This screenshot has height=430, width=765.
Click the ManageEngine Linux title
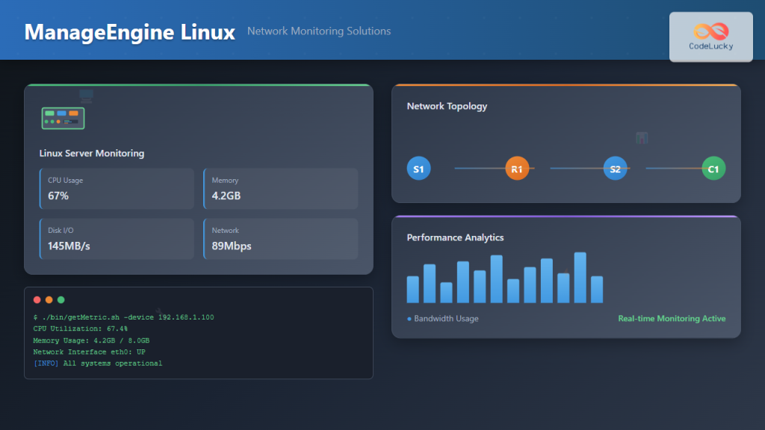click(x=129, y=32)
